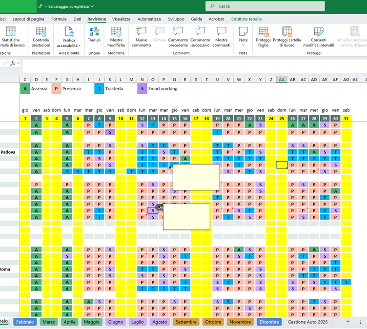Viewport: 367px width, 329px height.
Task: Switch to the Dati tab
Action: [x=77, y=19]
